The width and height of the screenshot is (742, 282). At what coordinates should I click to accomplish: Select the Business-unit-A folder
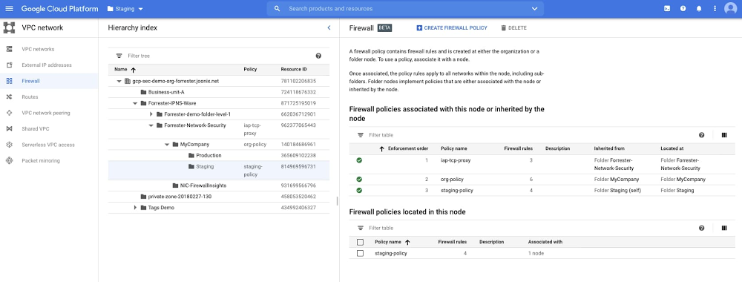pyautogui.click(x=165, y=92)
